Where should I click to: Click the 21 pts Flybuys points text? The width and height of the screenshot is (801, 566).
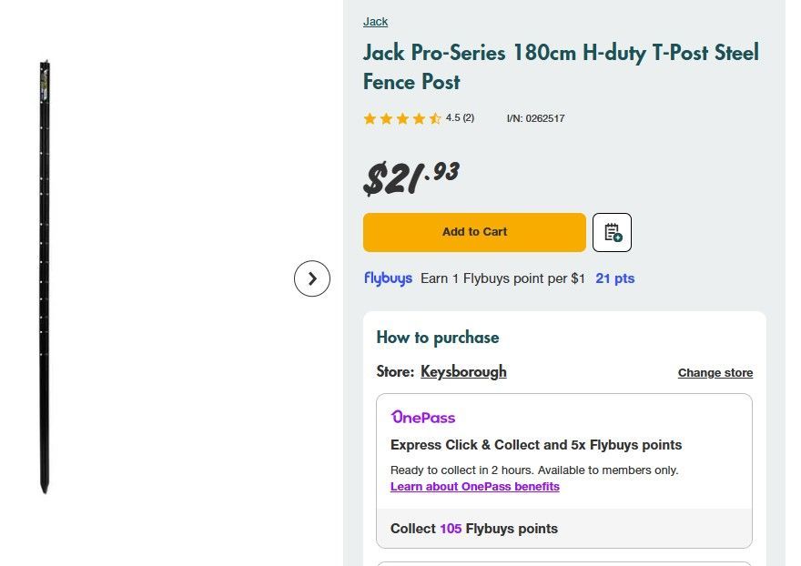(x=614, y=278)
